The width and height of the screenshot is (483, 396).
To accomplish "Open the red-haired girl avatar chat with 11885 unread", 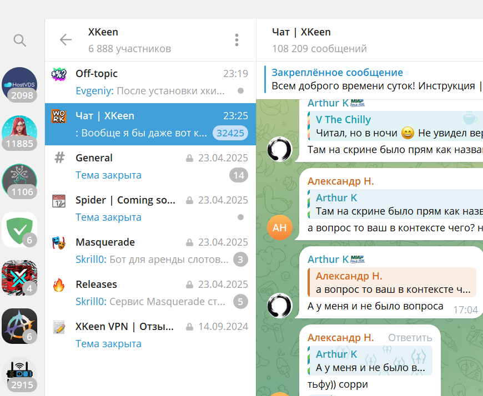I will tap(19, 133).
